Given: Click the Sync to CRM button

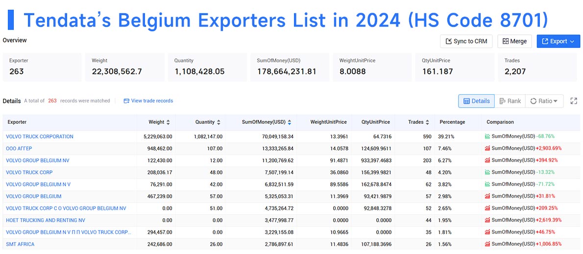Looking at the screenshot, I should (466, 41).
